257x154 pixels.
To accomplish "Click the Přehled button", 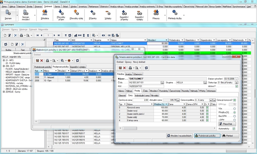I will tap(230, 136).
